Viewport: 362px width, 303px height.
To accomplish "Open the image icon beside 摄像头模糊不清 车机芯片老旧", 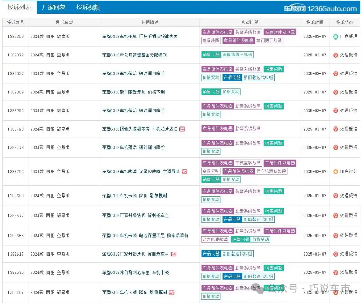I will [x=182, y=129].
